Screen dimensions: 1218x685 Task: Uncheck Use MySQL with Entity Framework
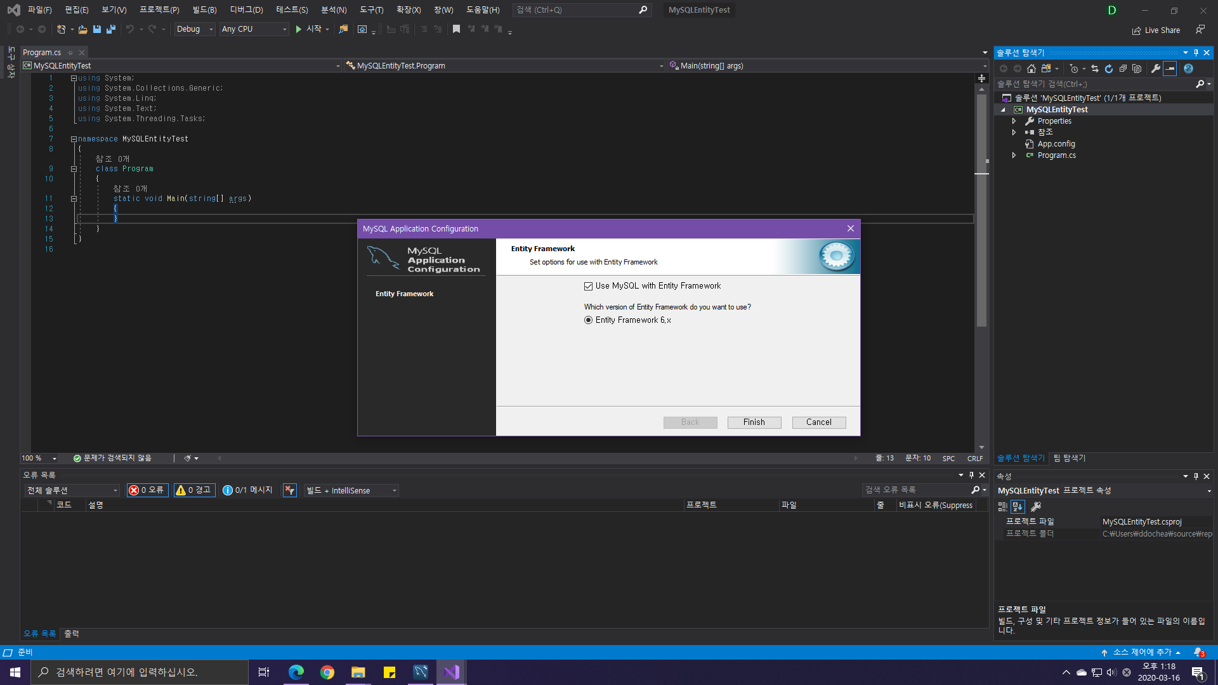[x=589, y=286]
